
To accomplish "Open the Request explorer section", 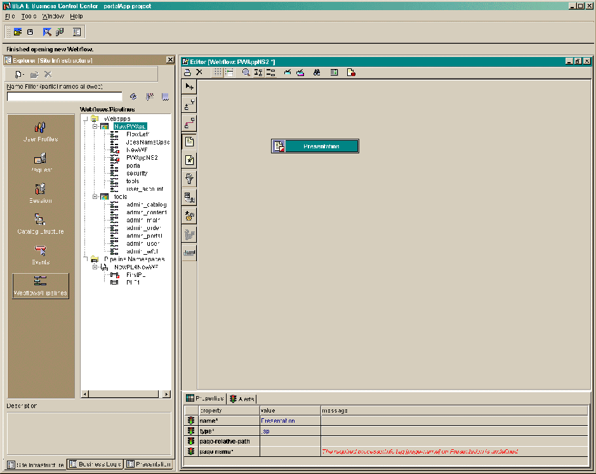I will [40, 163].
